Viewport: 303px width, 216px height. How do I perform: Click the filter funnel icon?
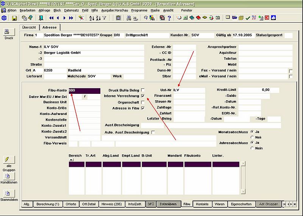pos(105,18)
